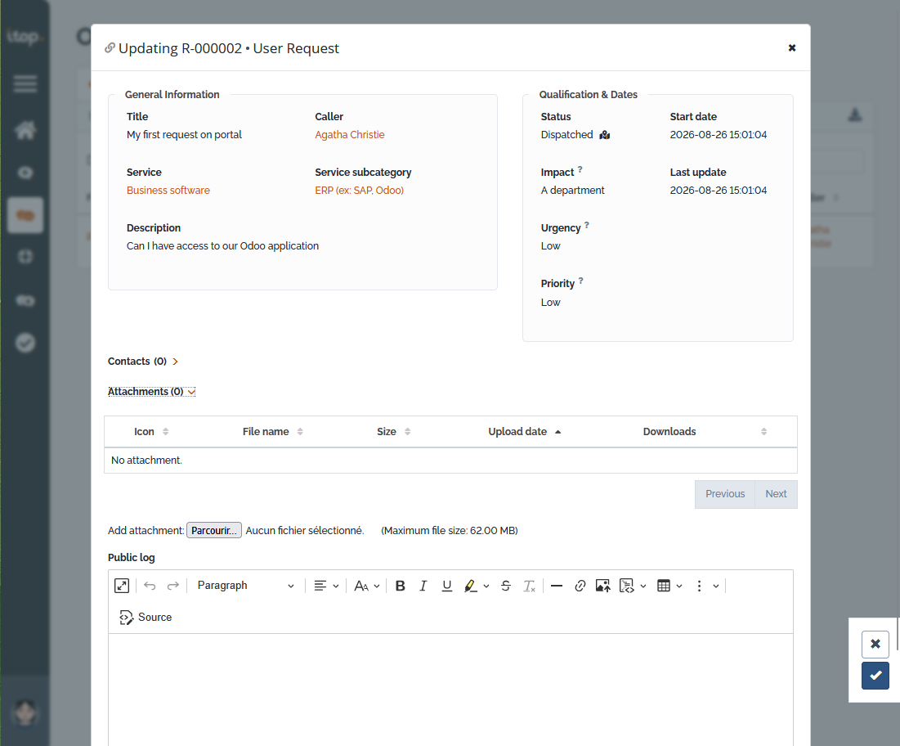Insert a link in the Public log
This screenshot has width=900, height=746.
click(580, 586)
